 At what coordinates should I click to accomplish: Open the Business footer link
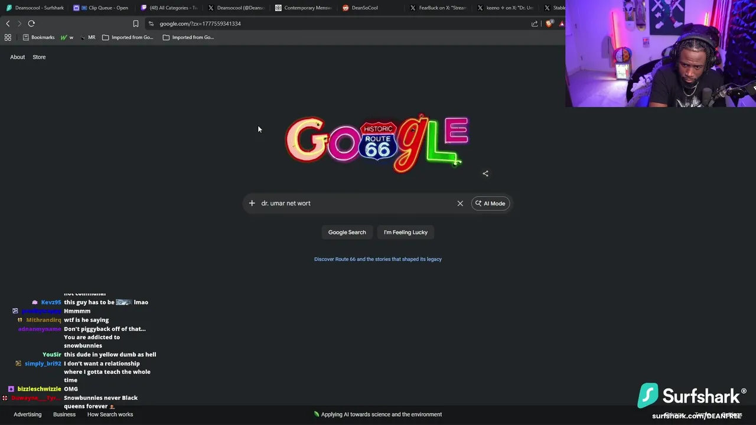64,414
